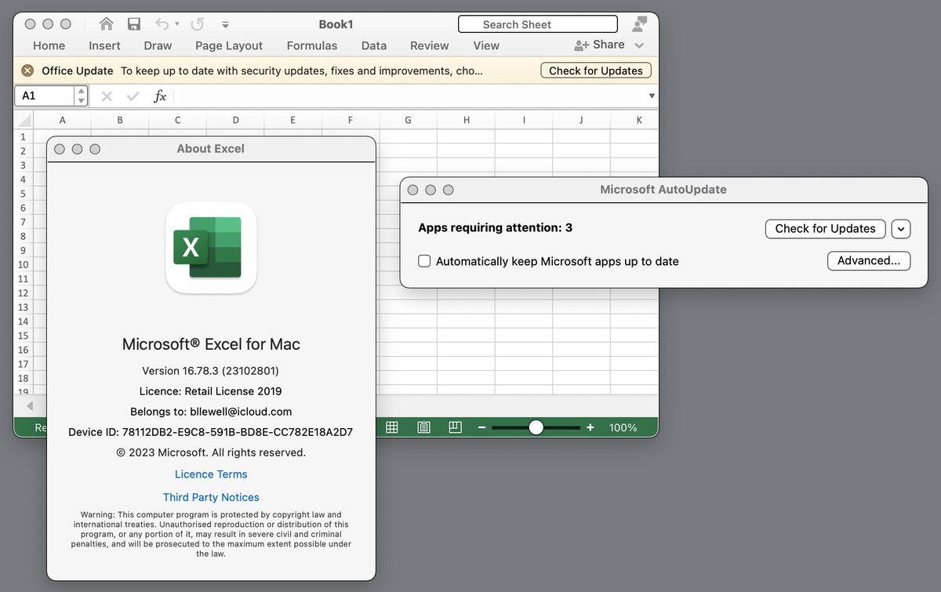Open the View ribbon tab
Image resolution: width=941 pixels, height=592 pixels.
(x=486, y=45)
